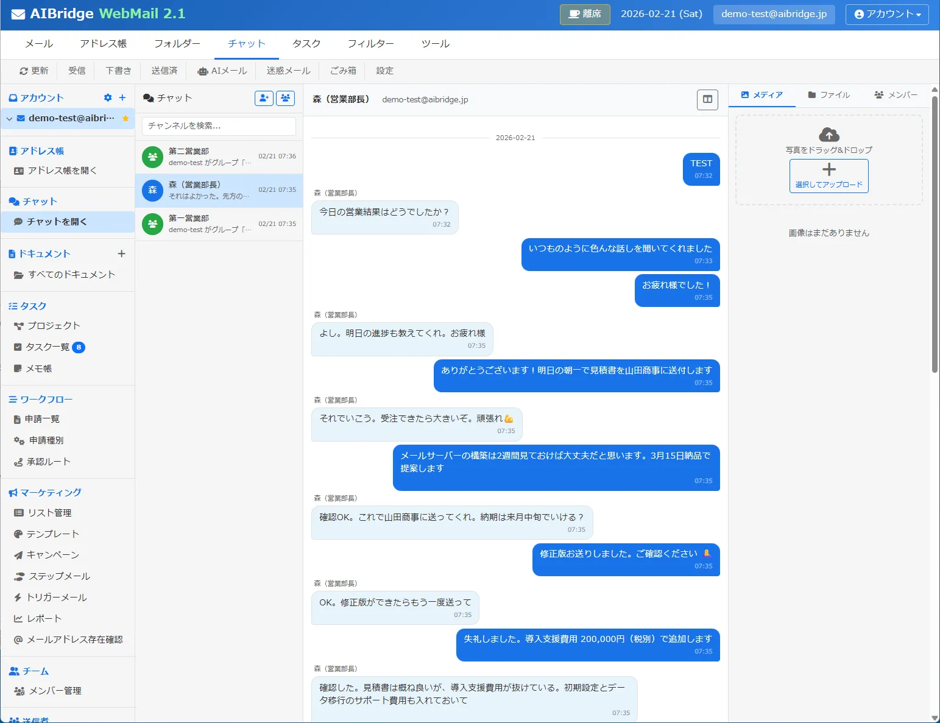
Task: Collapse the demo-test account chevron
Action: (9, 118)
